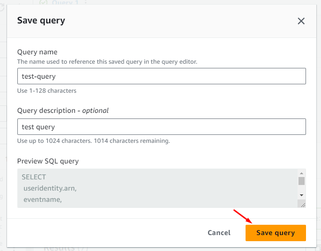Close the Save query dialog with X
This screenshot has height=251, width=321.
tap(301, 21)
